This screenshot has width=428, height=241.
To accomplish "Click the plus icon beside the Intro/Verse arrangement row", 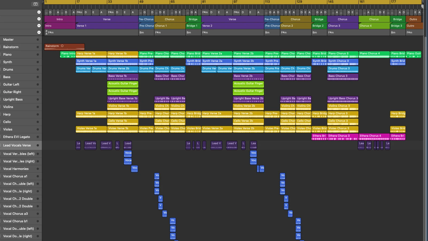I will tap(39, 19).
